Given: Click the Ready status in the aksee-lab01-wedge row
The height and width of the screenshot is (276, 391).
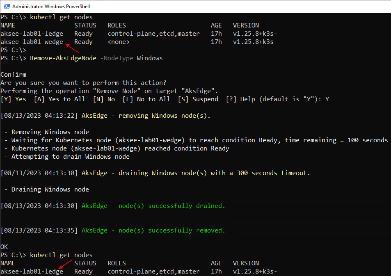Looking at the screenshot, I should click(x=83, y=42).
